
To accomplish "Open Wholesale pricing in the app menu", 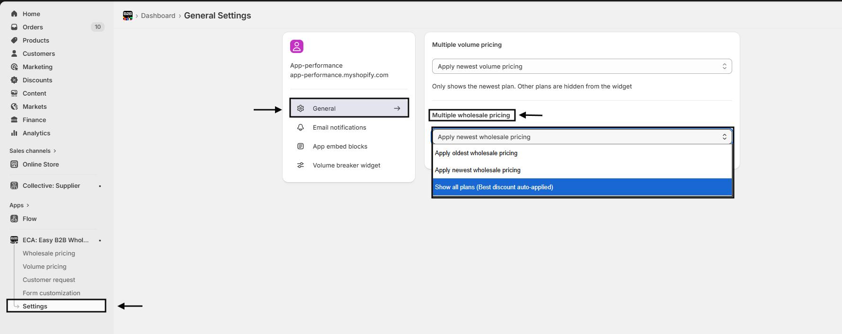I will point(49,253).
